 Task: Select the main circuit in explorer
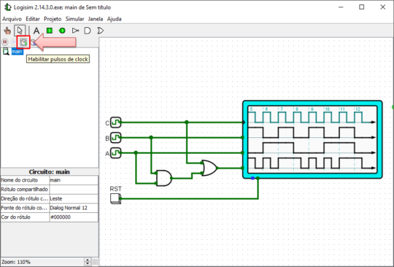click(x=16, y=51)
